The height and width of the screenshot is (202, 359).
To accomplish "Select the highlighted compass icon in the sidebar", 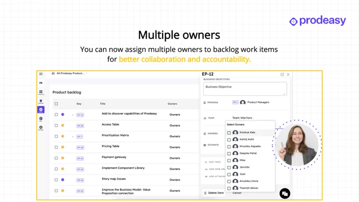I will [x=41, y=110].
